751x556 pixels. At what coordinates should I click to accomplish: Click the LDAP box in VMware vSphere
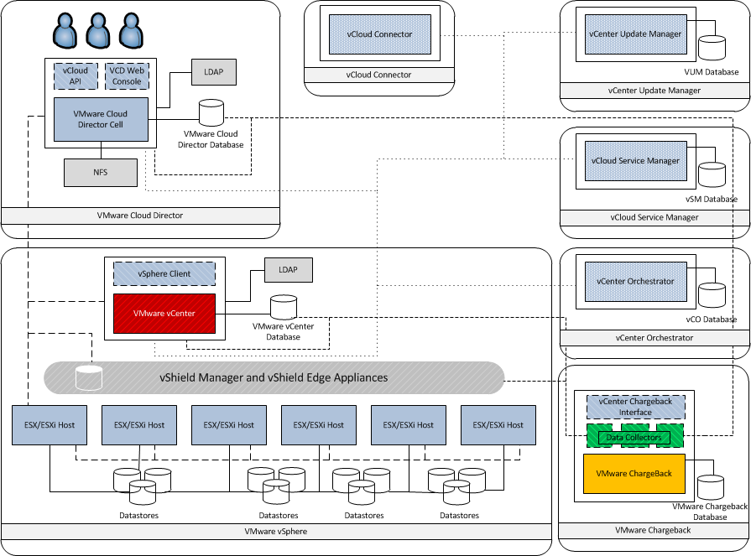tap(289, 270)
